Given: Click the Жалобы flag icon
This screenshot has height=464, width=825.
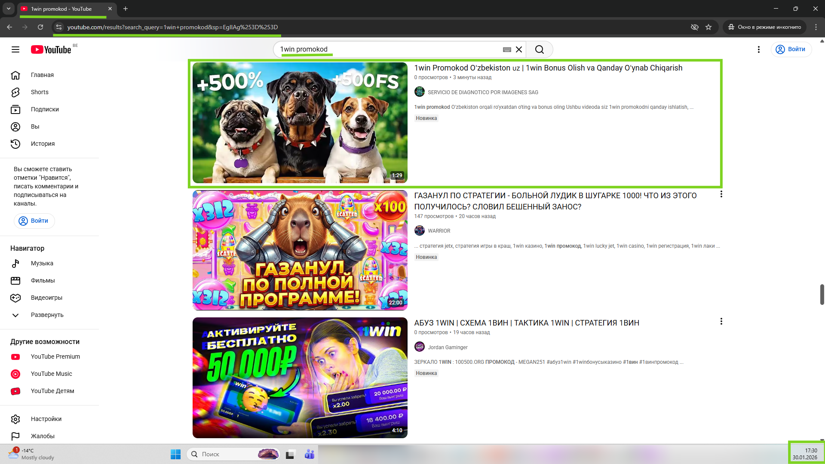Looking at the screenshot, I should click(x=15, y=436).
